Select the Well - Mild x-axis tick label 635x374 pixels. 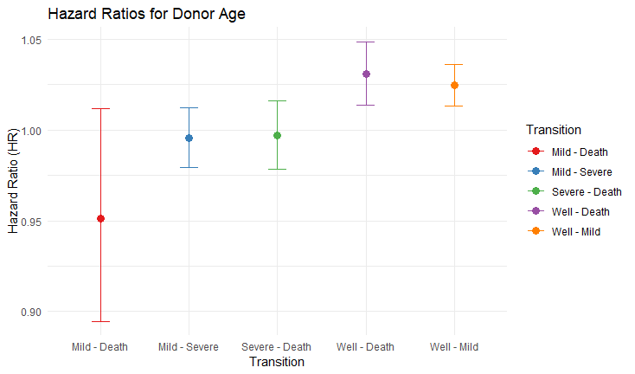coord(454,347)
